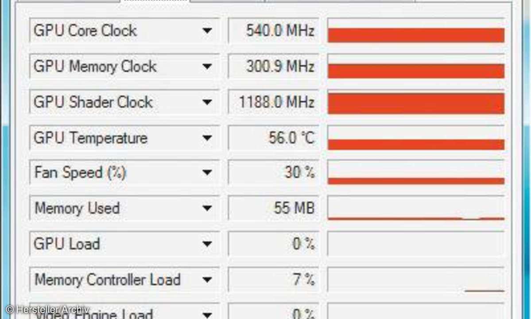Expand the GPU Memory Clock dropdown

tap(207, 66)
